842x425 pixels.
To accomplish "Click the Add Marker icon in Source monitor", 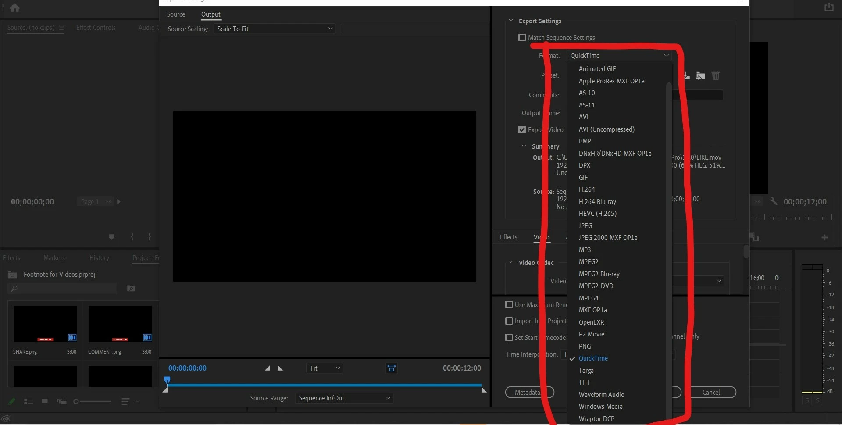I will (x=111, y=237).
